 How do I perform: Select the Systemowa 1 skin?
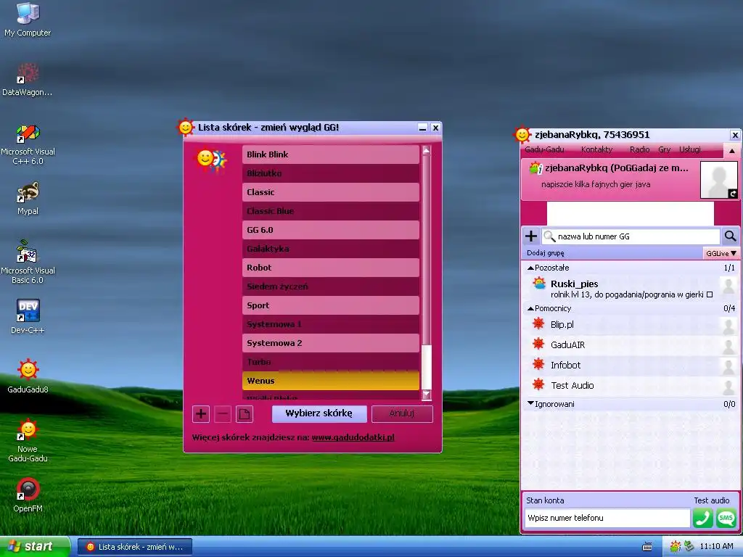pos(331,324)
